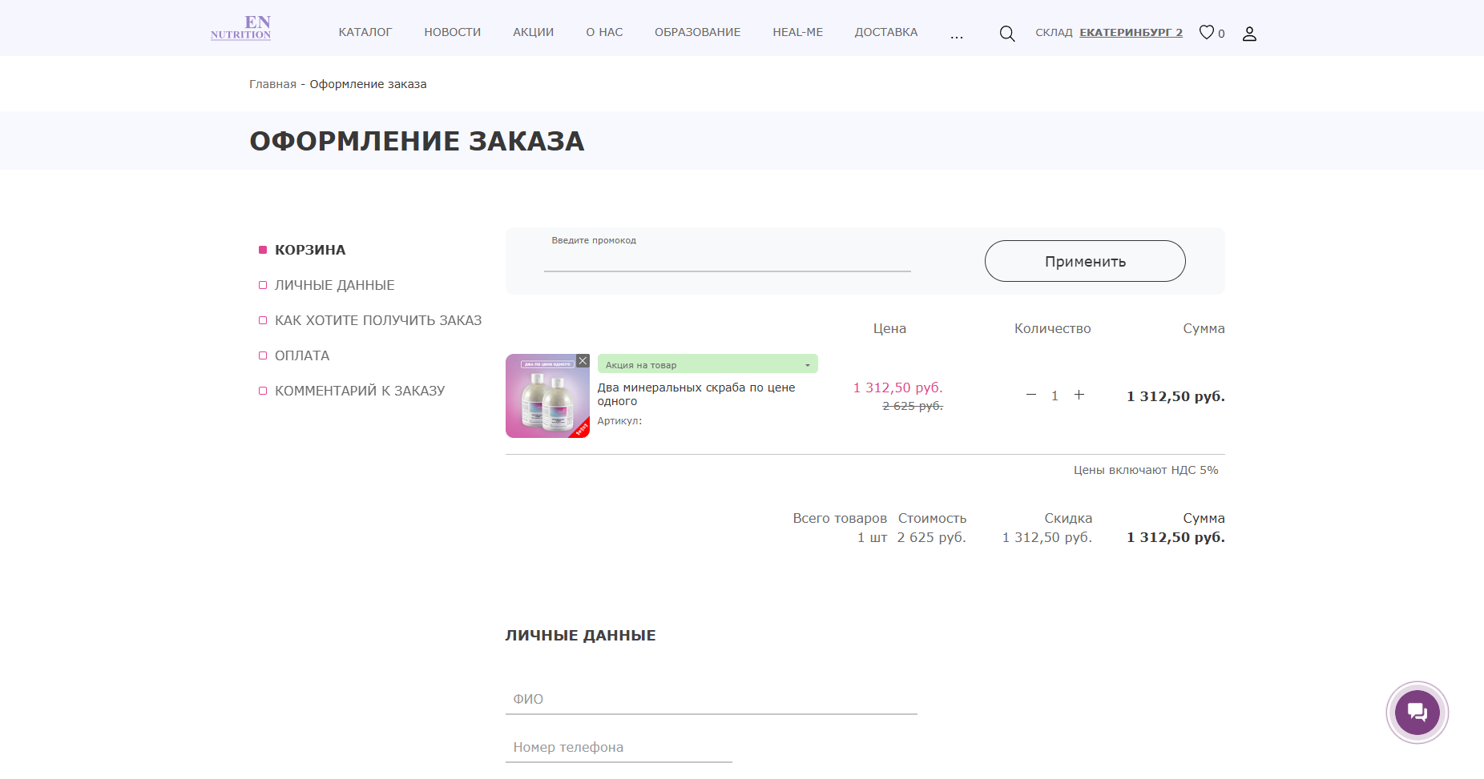The height and width of the screenshot is (779, 1484).
Task: Increase quantity with the plus icon
Action: [1080, 395]
